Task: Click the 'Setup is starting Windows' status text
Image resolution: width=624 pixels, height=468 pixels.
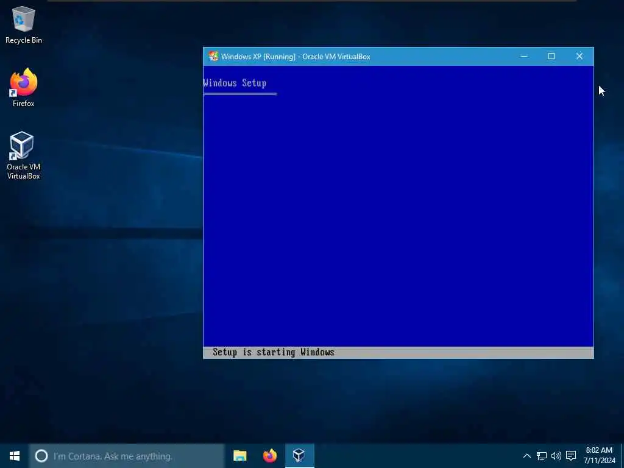Action: [274, 352]
